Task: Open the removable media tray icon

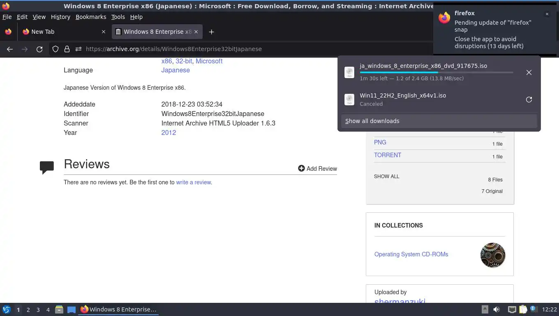Action: point(485,309)
